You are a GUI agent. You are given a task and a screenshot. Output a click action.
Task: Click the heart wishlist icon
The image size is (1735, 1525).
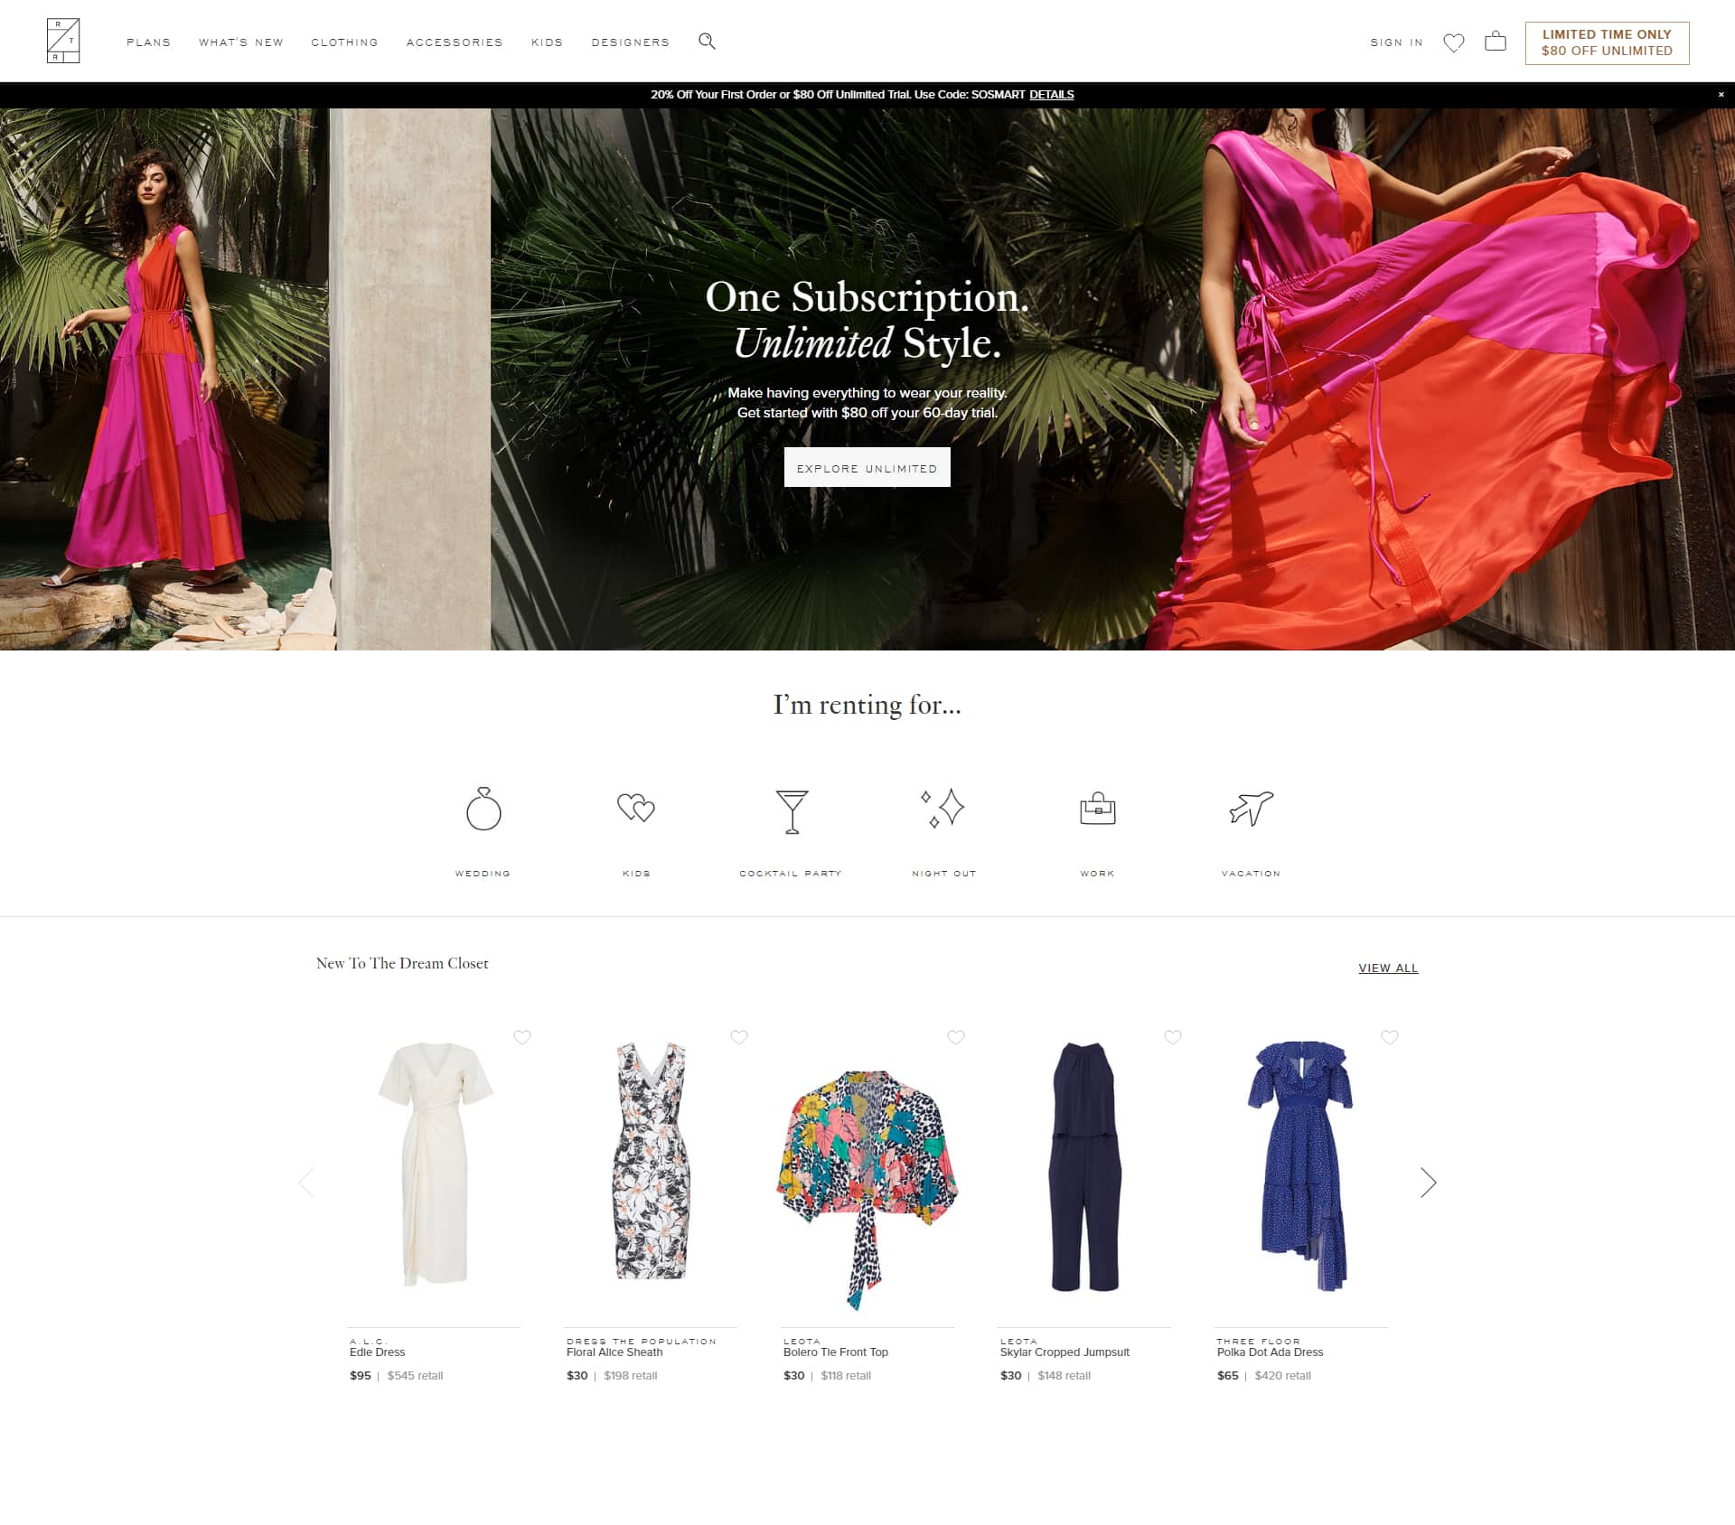click(x=1455, y=42)
